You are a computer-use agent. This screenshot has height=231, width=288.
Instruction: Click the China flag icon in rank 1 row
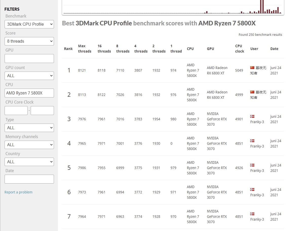coord(252,68)
